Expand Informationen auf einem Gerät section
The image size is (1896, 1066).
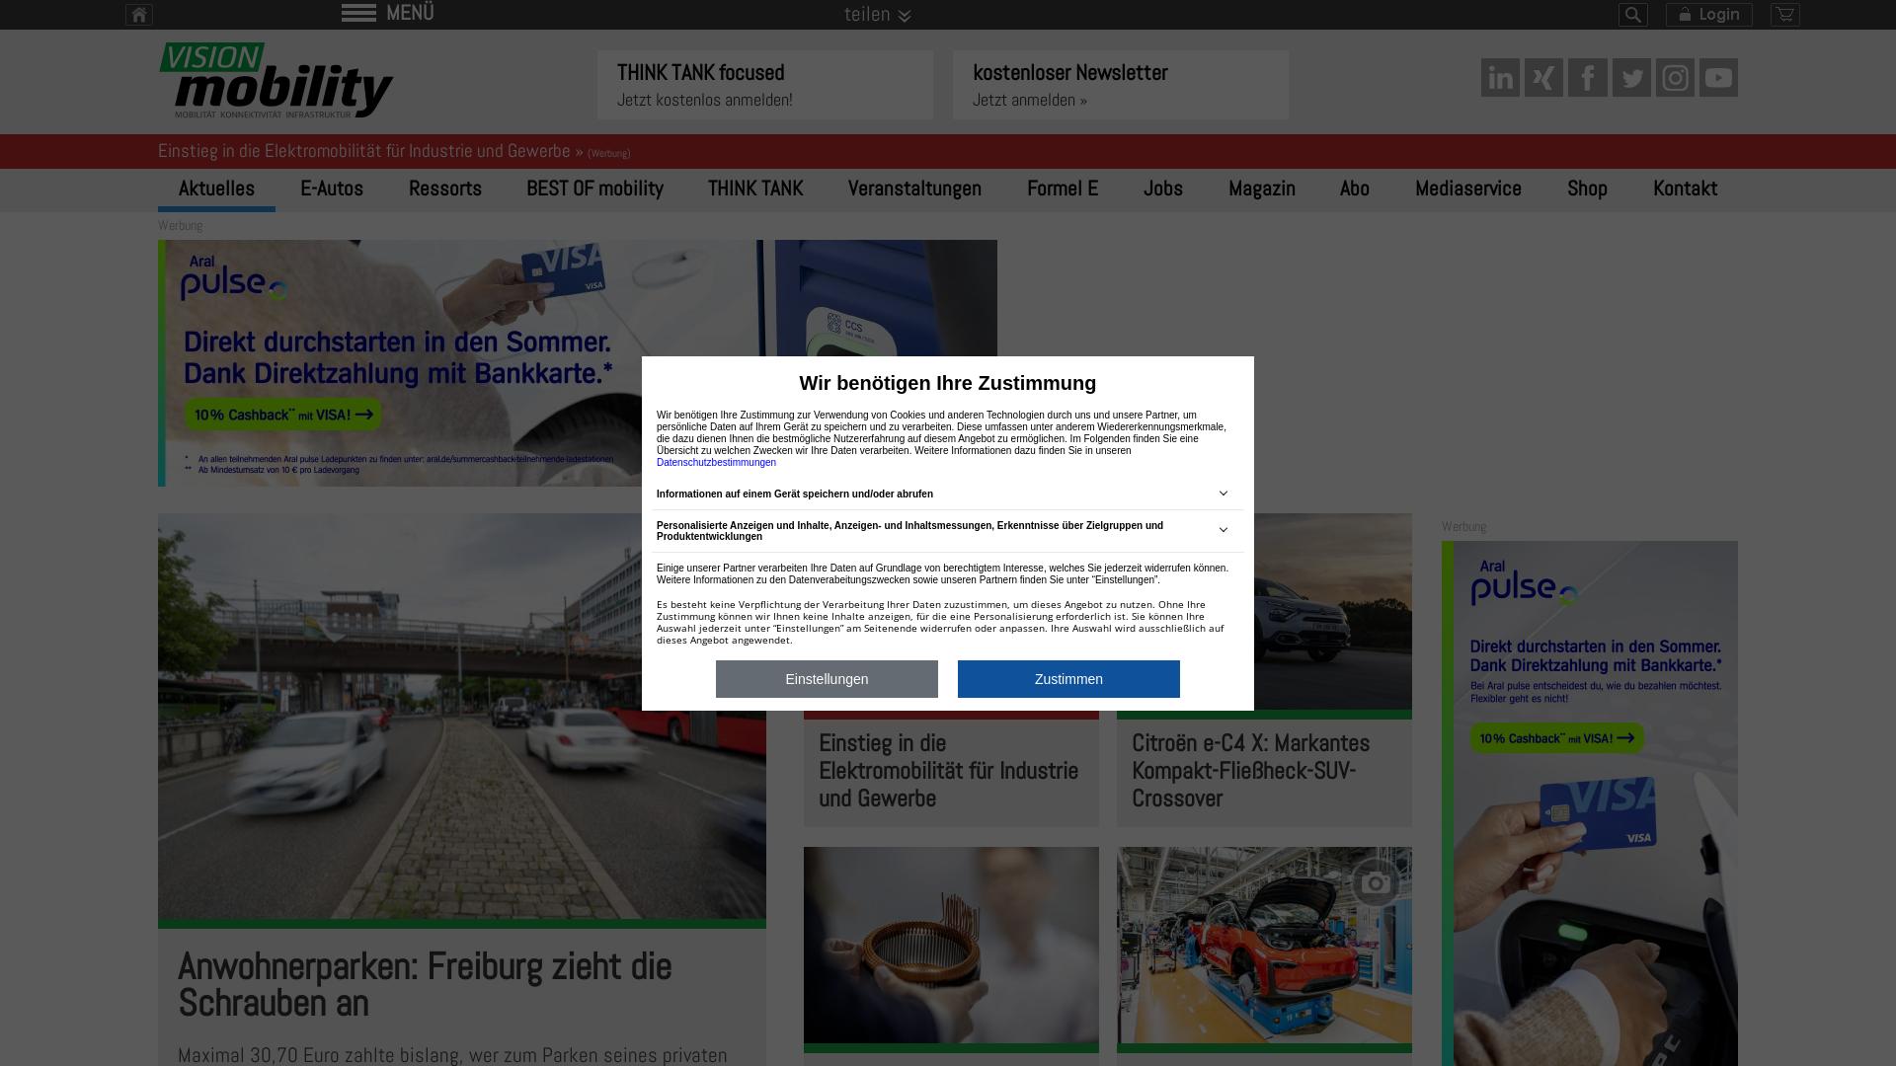coord(1222,494)
